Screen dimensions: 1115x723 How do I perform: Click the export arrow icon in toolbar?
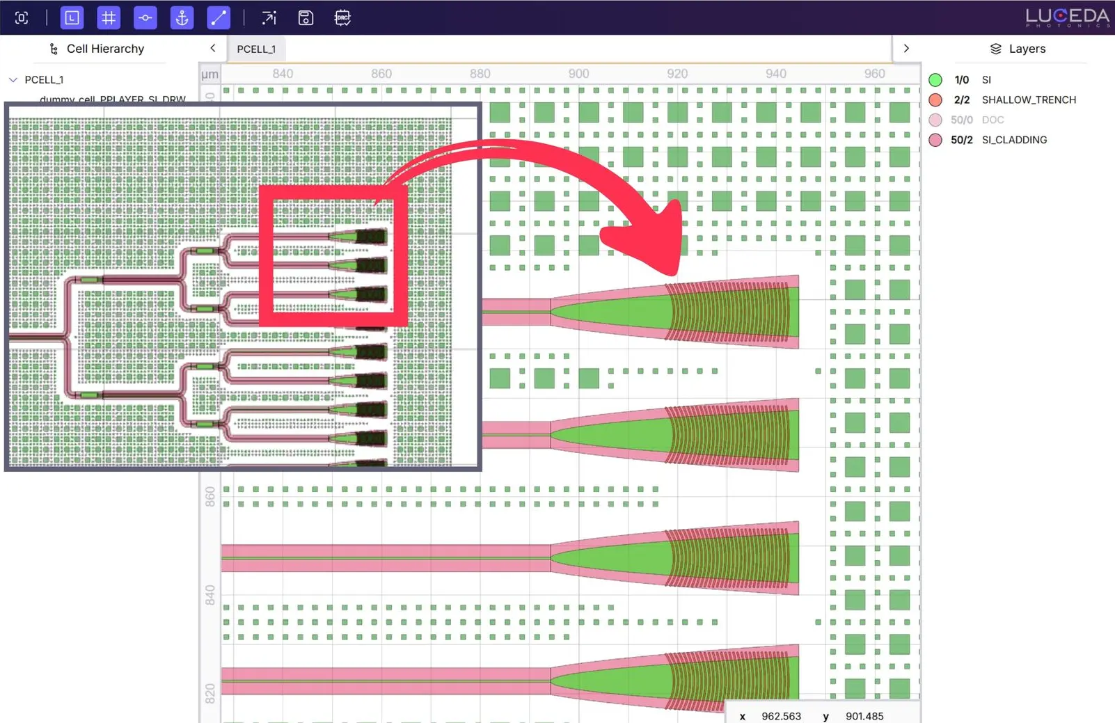click(x=269, y=18)
